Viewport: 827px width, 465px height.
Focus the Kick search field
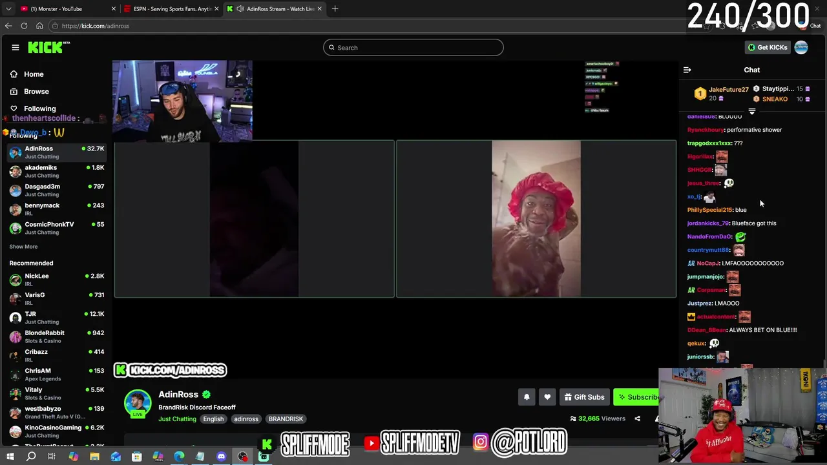pos(413,47)
